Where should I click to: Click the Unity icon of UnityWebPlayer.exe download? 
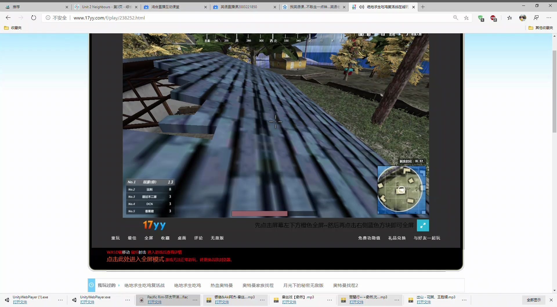click(74, 300)
